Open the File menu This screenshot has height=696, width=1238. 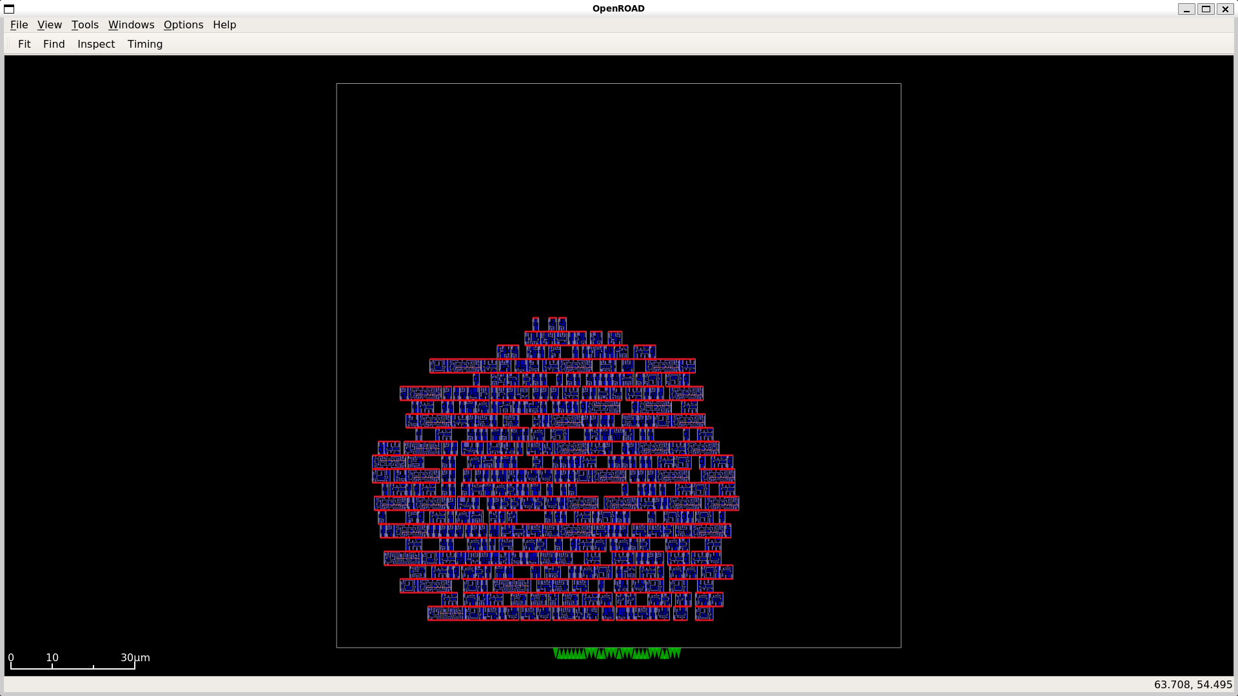click(x=19, y=24)
